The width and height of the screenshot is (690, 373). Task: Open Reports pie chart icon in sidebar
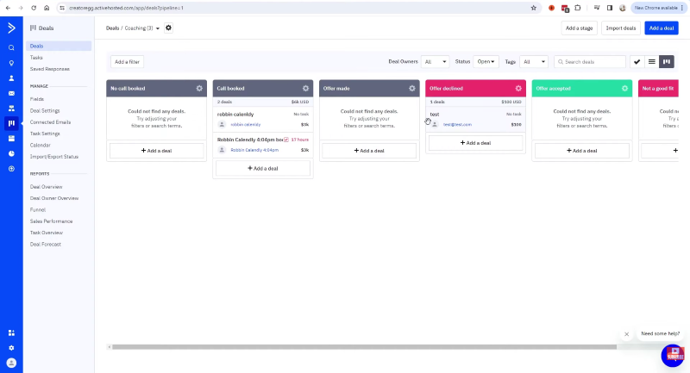(11, 153)
